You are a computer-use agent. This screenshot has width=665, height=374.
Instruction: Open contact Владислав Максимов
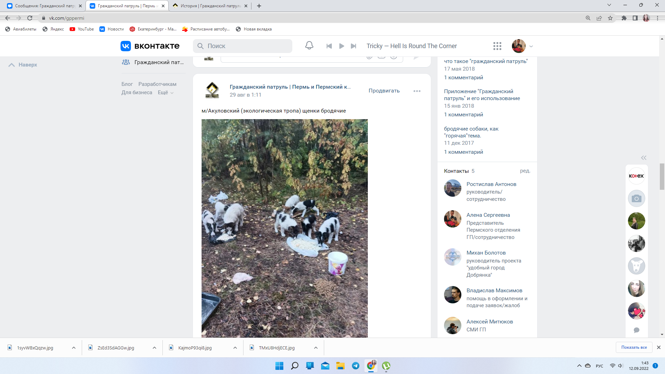[494, 291]
